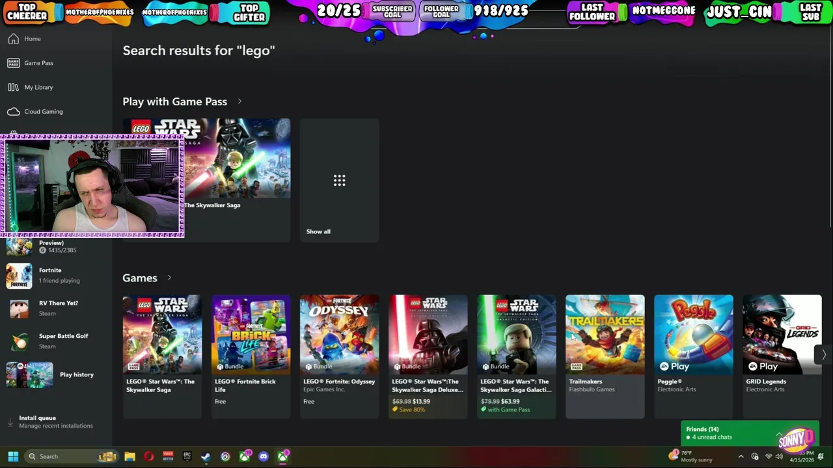833x468 pixels.
Task: Open the Skywalker Saga Deluxe bundle cover
Action: 428,335
